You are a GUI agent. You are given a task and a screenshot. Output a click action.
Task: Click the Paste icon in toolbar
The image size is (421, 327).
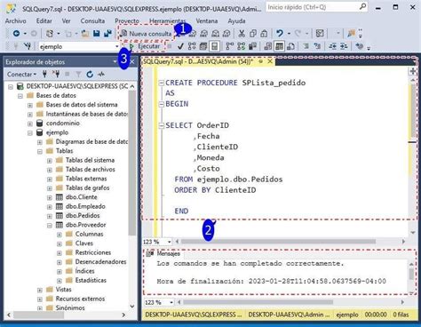[x=264, y=34]
